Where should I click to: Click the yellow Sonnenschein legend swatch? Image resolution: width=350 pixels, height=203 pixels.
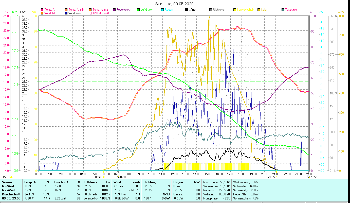(x=235, y=10)
